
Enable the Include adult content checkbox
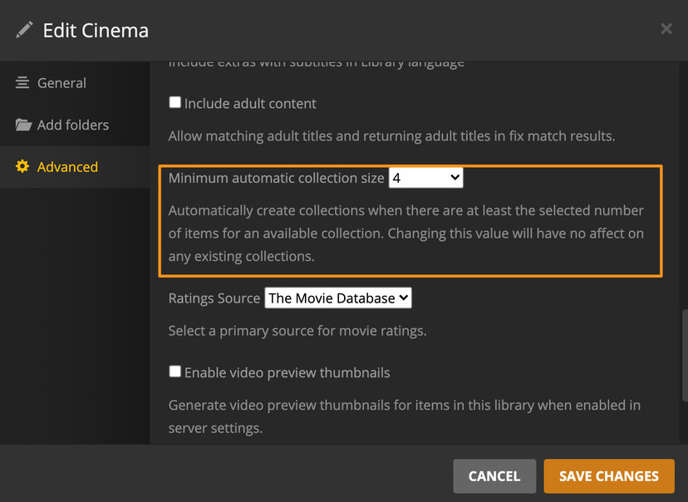tap(174, 103)
